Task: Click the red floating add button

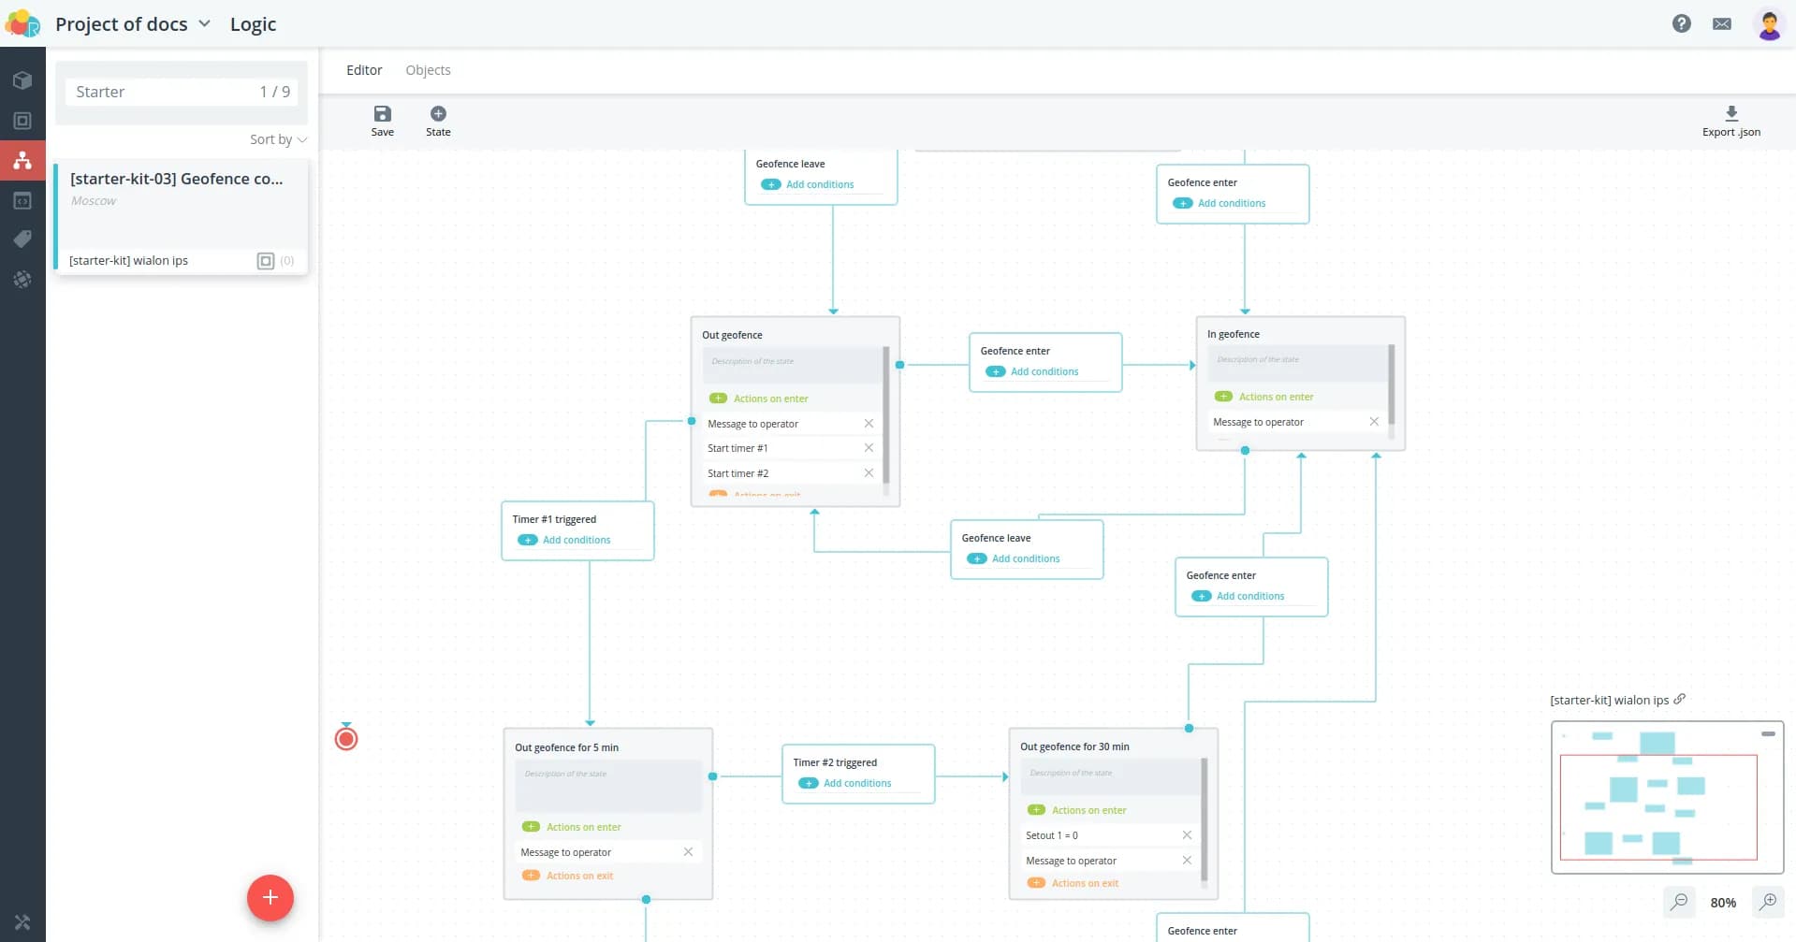Action: [x=270, y=898]
